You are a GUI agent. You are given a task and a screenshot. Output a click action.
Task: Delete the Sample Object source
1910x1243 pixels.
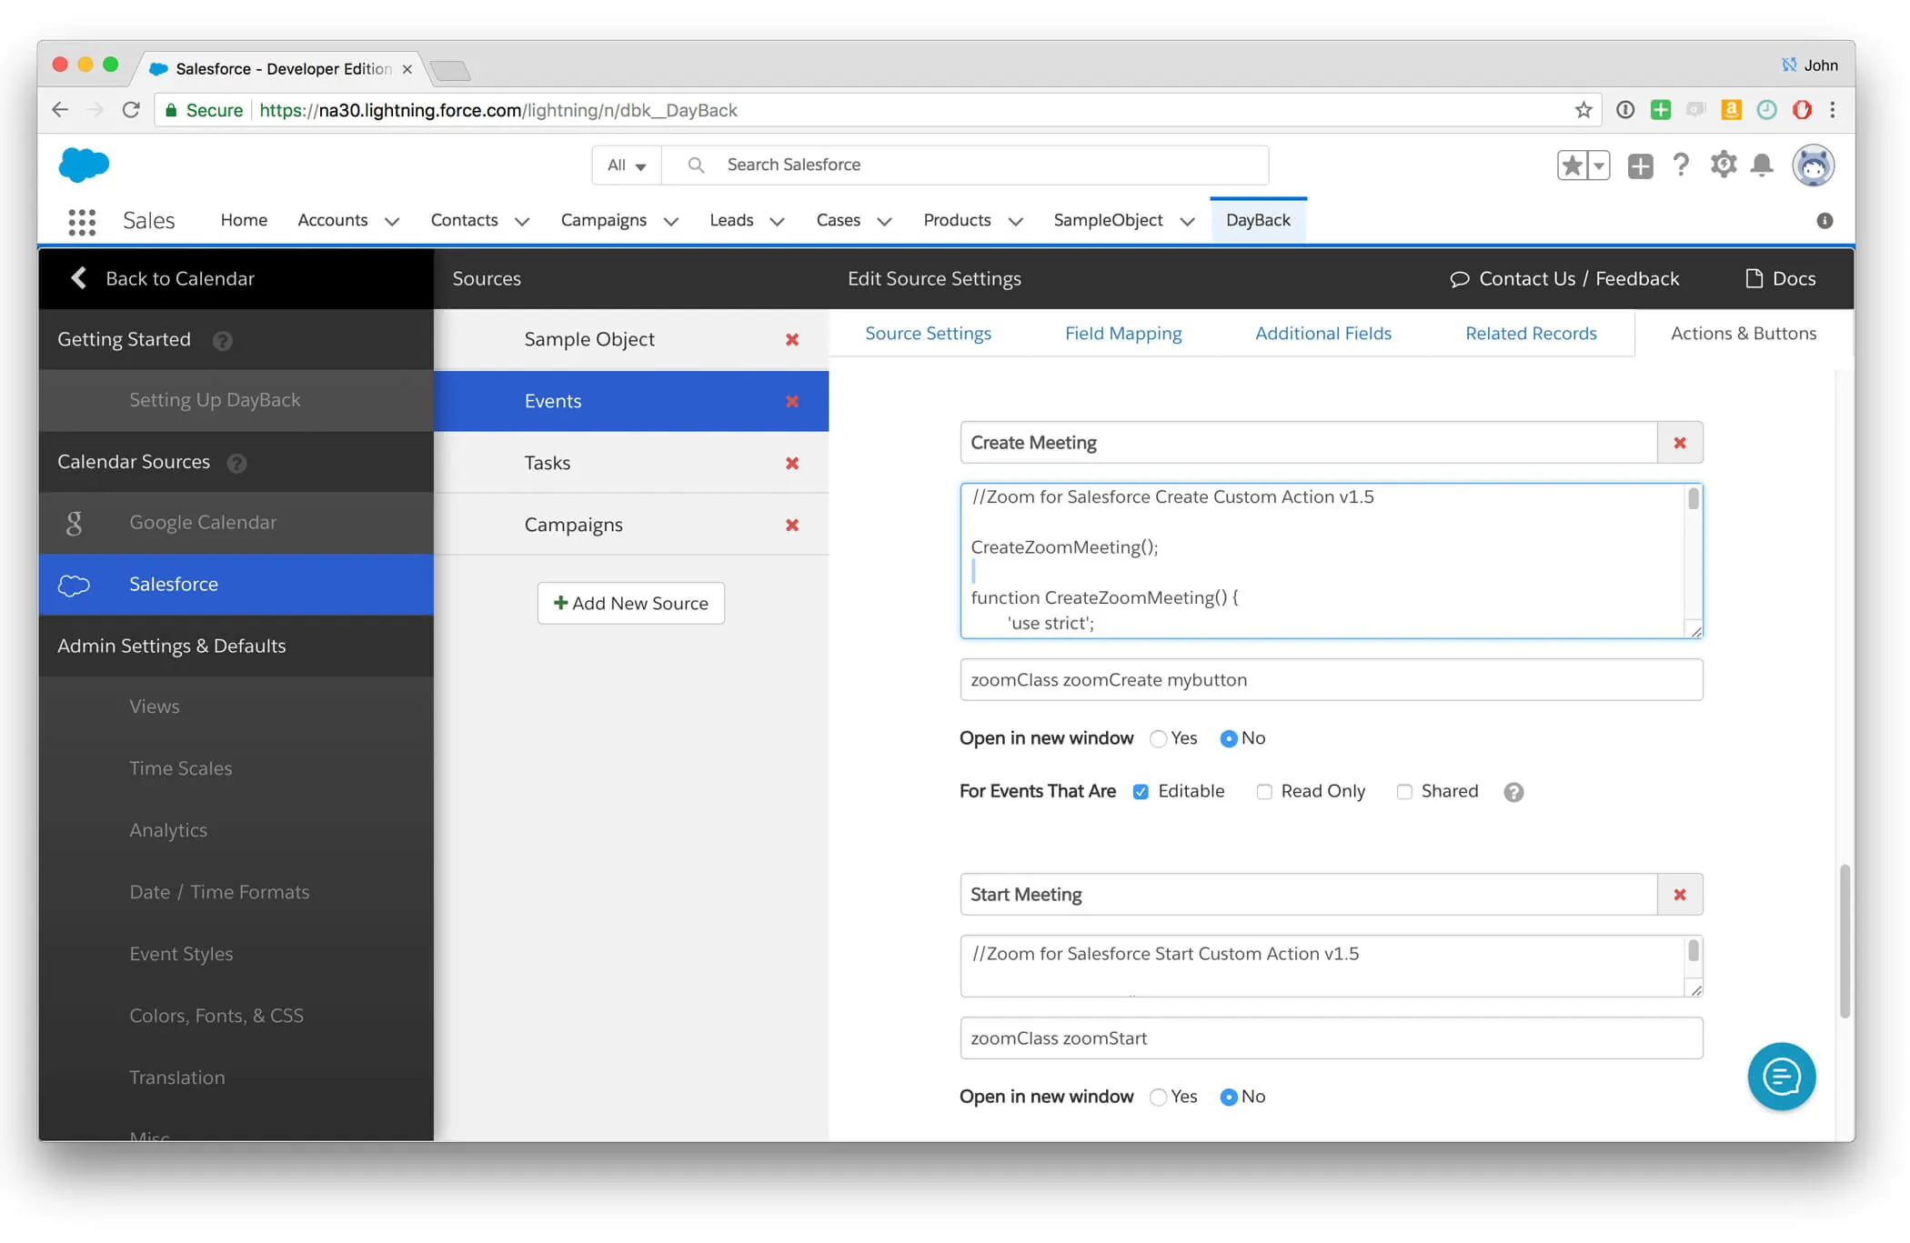pyautogui.click(x=792, y=339)
